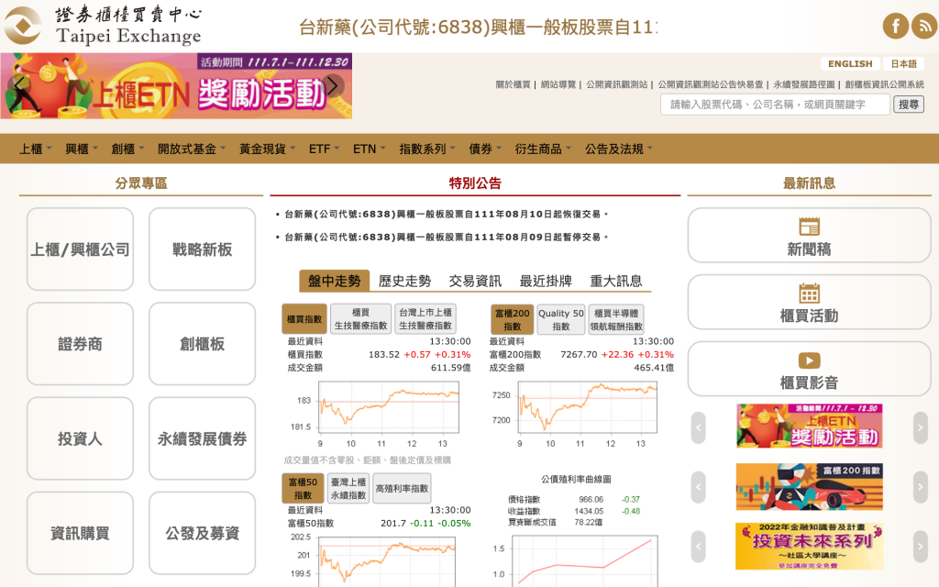This screenshot has width=939, height=587.
Task: Go to previous slide beside 投資未來系列 banner
Action: point(698,547)
